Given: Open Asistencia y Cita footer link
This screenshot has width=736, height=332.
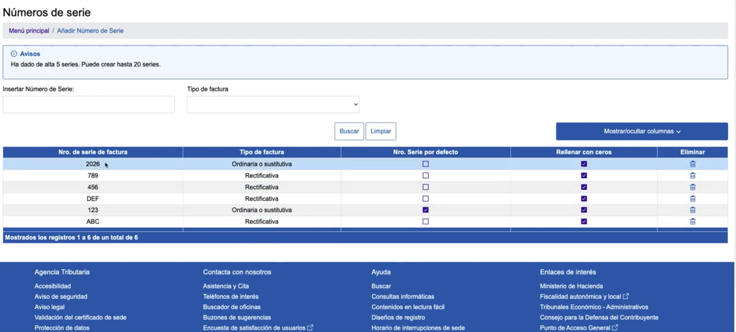Looking at the screenshot, I should tap(226, 286).
